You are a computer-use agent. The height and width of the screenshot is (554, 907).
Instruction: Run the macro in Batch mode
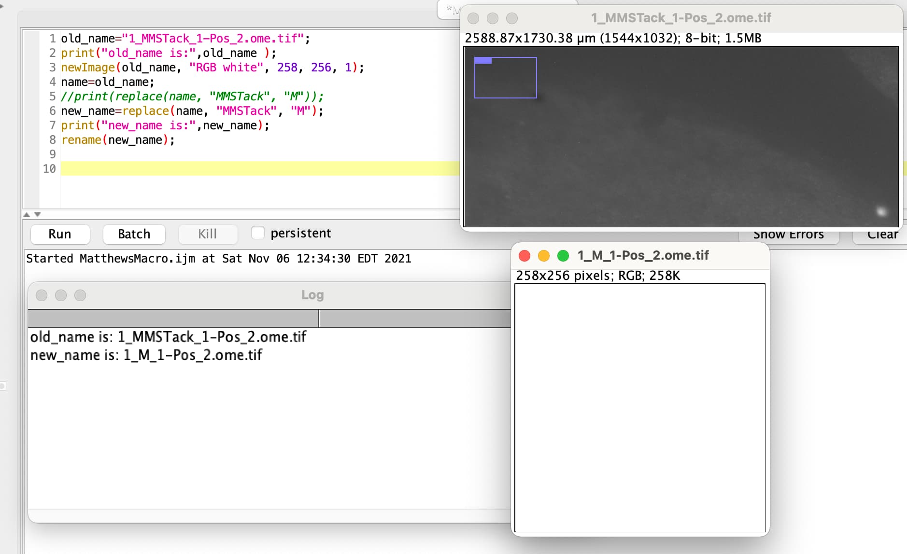pos(134,234)
